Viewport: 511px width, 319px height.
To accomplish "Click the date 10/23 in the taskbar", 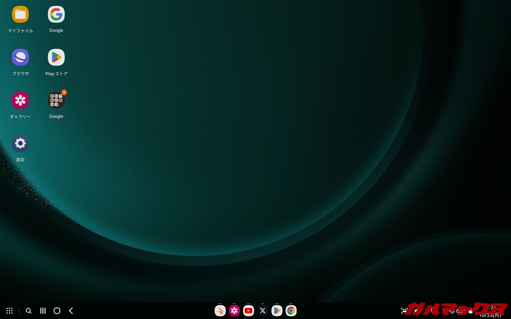I will tap(490, 315).
